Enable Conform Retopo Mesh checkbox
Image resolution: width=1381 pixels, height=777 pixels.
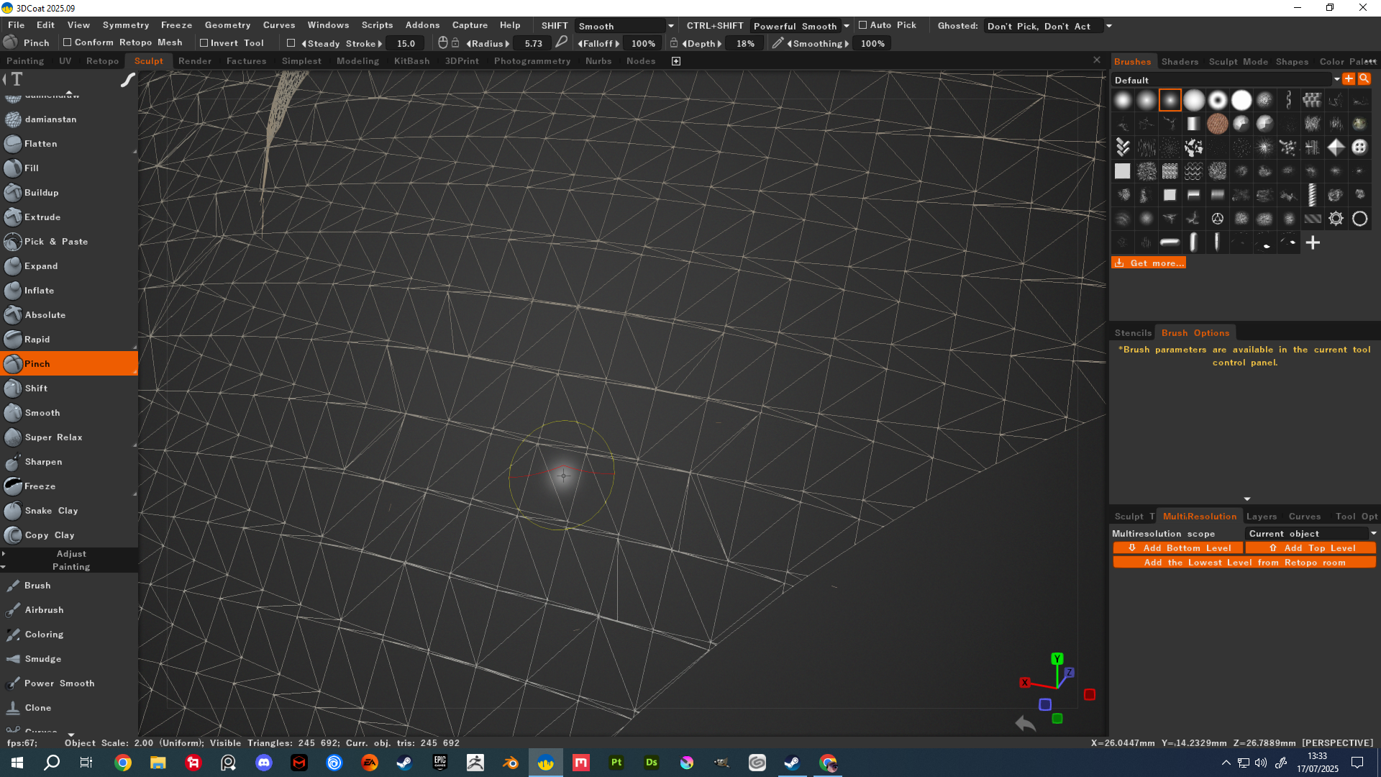click(68, 43)
